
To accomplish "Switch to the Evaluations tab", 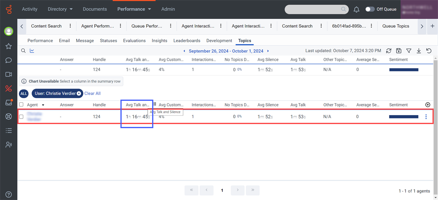I will (134, 41).
